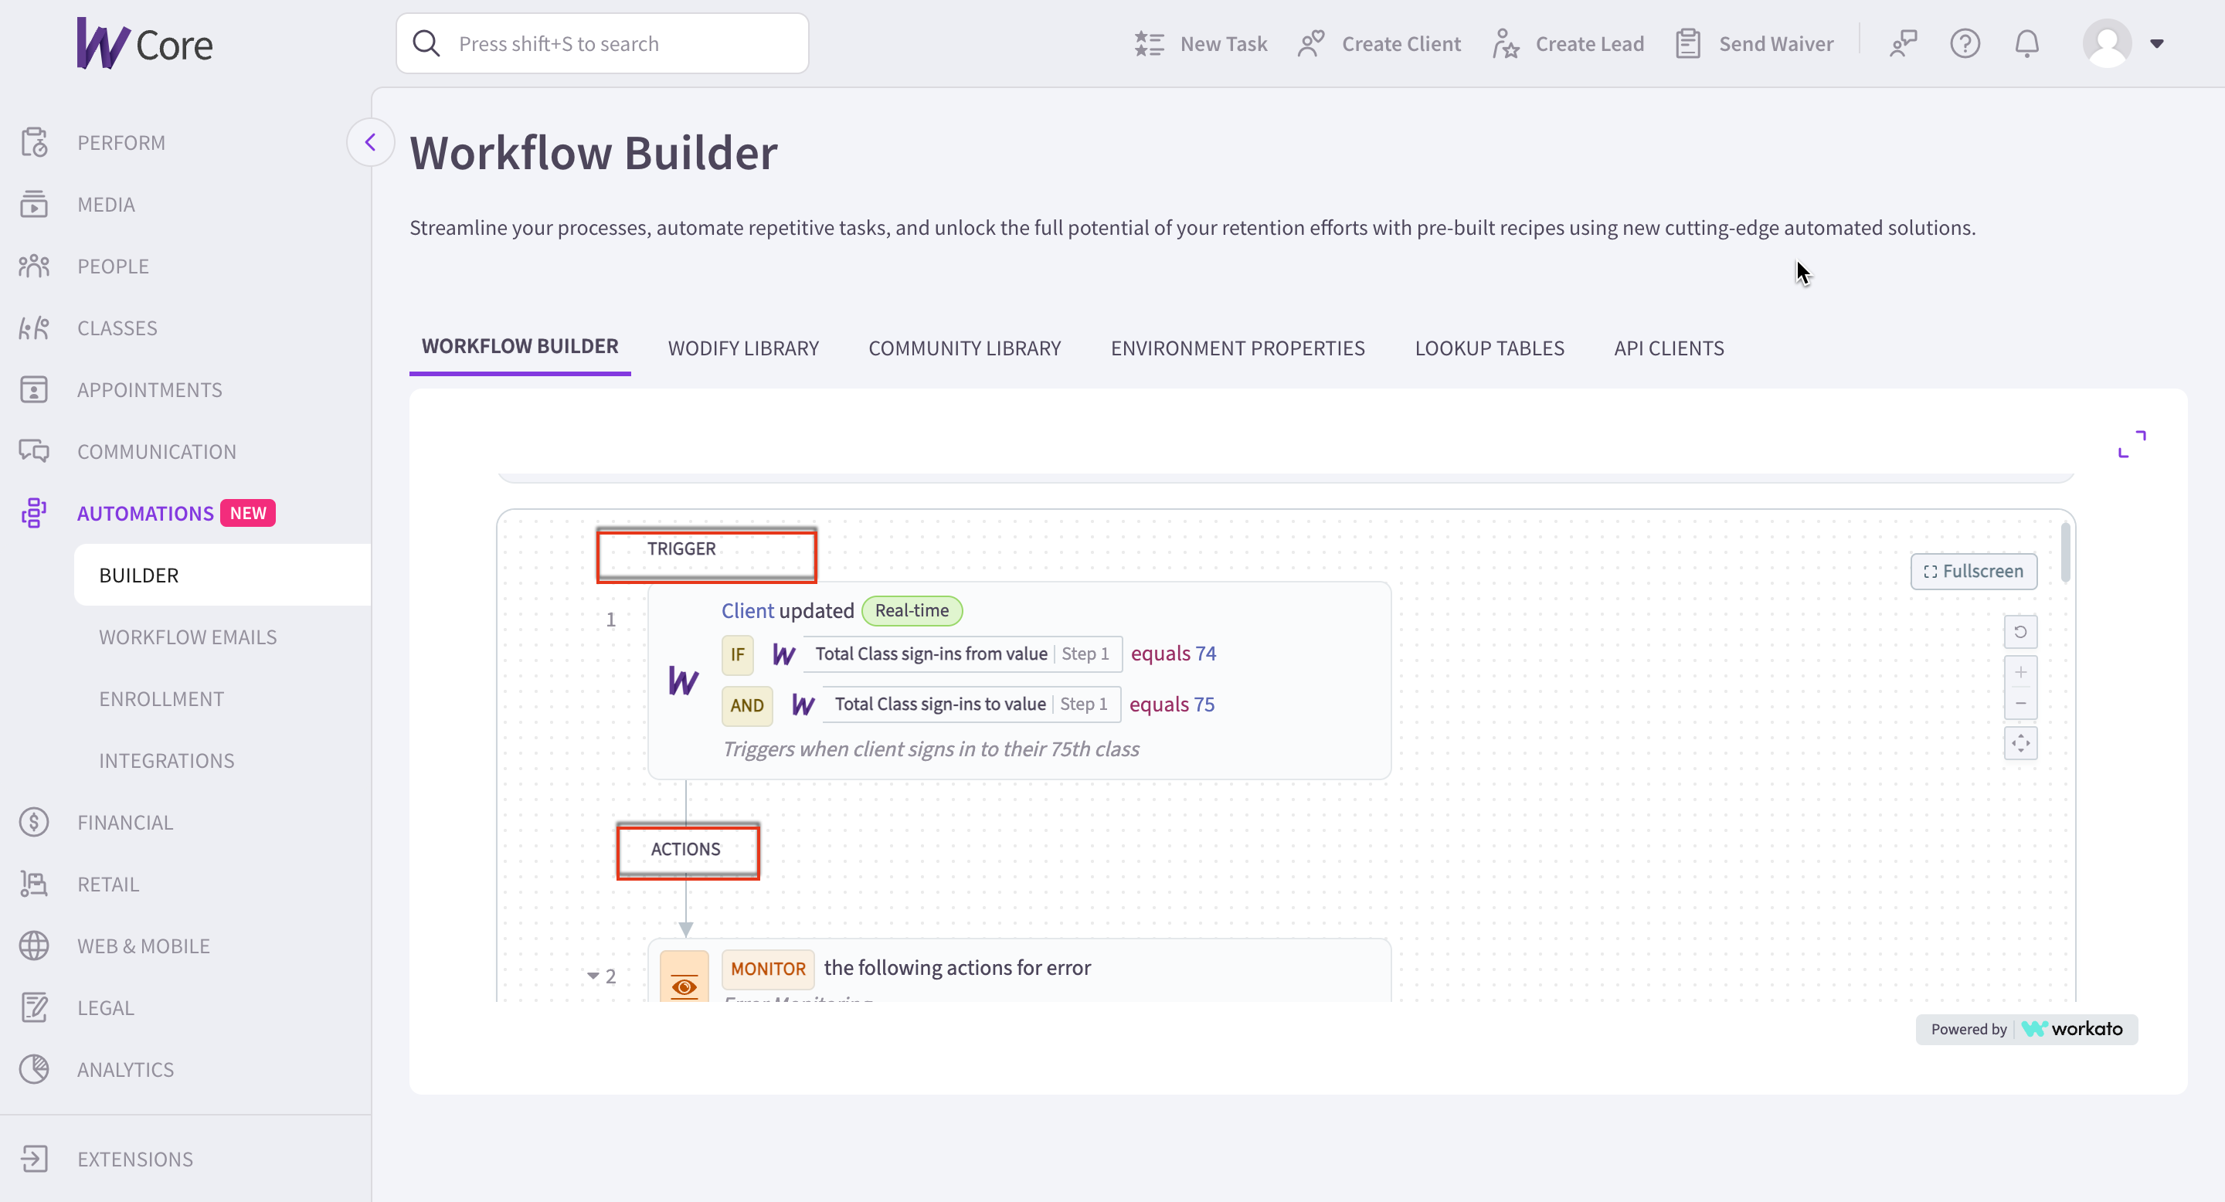Collapse step 2 with the triangle arrow
The image size is (2225, 1202).
pyautogui.click(x=593, y=976)
